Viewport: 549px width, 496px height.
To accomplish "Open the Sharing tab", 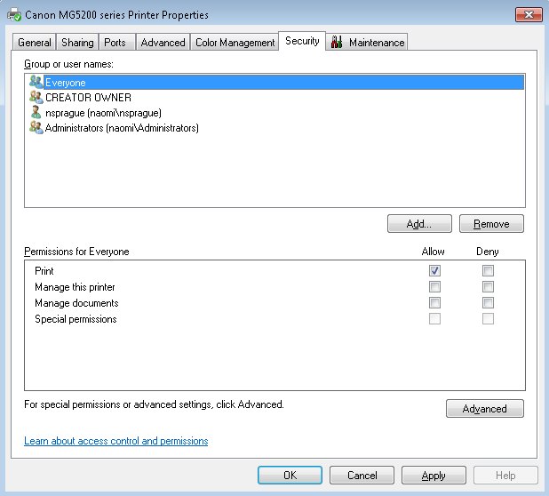I will [77, 43].
